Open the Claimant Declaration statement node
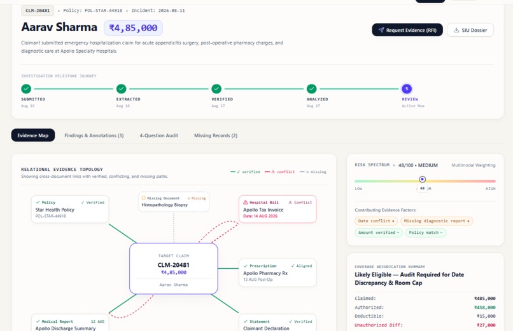This screenshot has width=513, height=331. pos(278,323)
